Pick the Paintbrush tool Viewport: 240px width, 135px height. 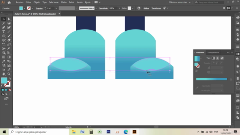tap(9, 36)
